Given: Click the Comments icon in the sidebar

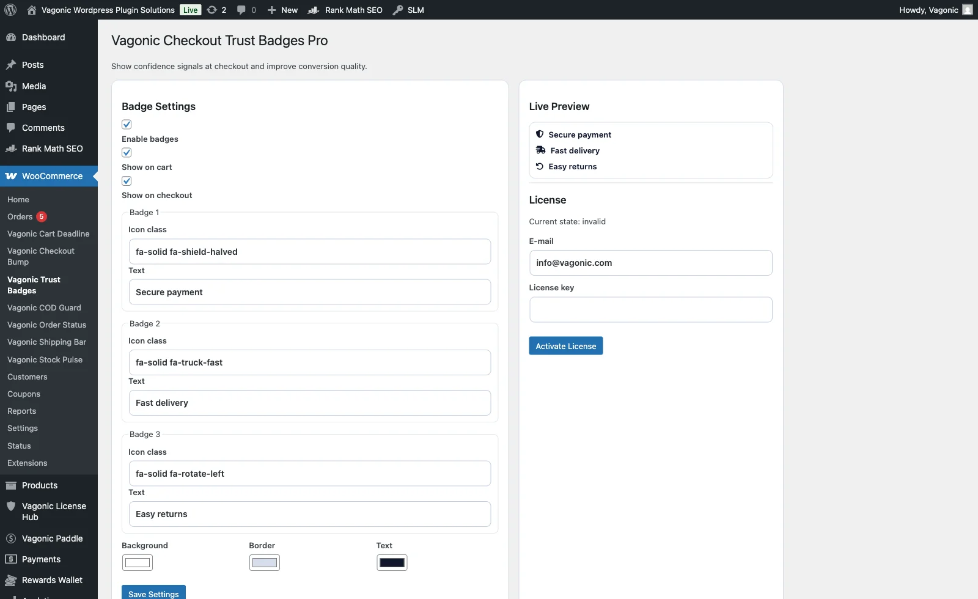Looking at the screenshot, I should pos(11,128).
